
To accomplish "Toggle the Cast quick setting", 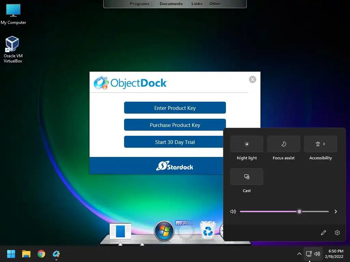I will [247, 177].
